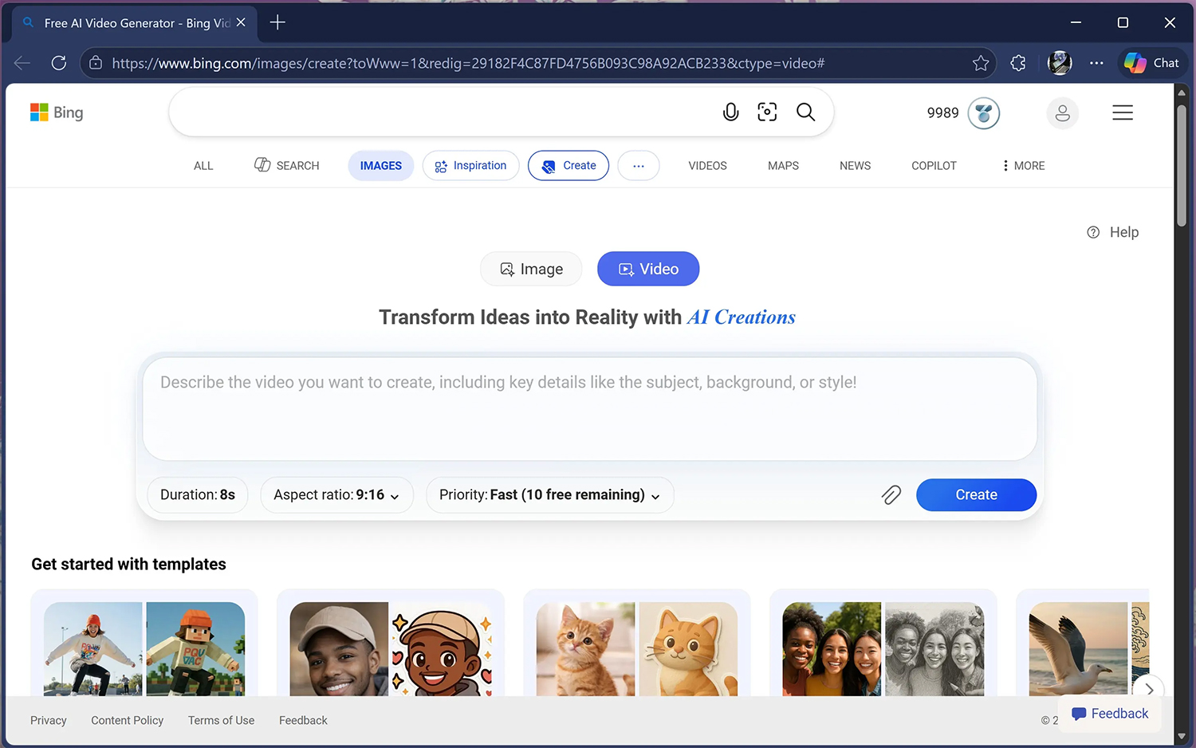Open the hamburger settings menu
Image resolution: width=1196 pixels, height=748 pixels.
pos(1122,113)
